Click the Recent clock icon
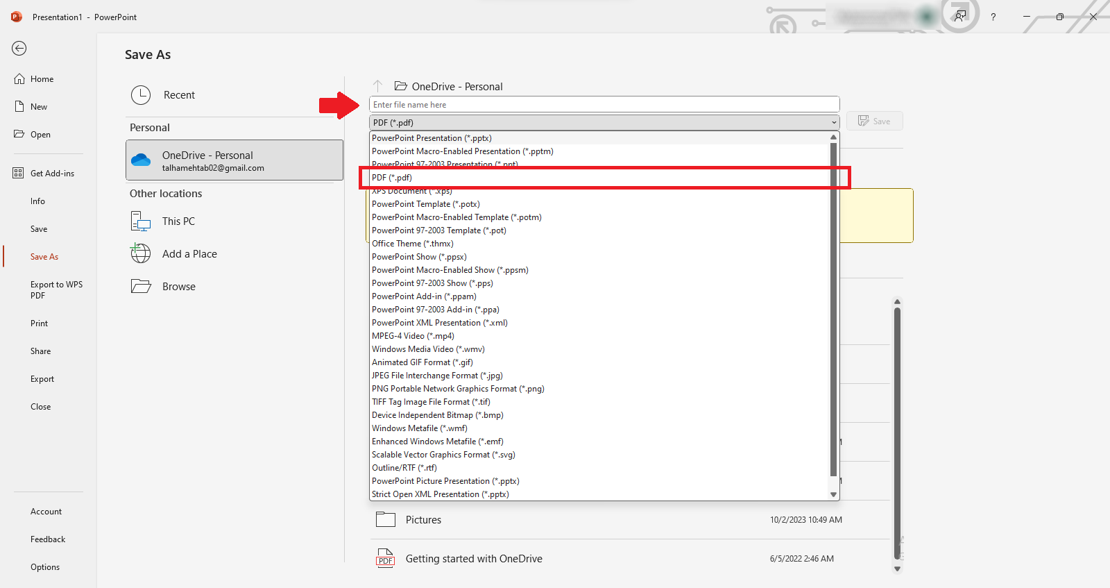Image resolution: width=1110 pixels, height=588 pixels. (141, 95)
